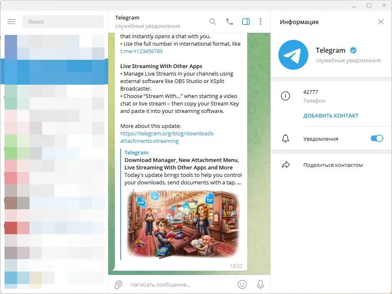Viewport: 392px width, 294px height.
Task: Search within the Telegram chat
Action: [213, 22]
